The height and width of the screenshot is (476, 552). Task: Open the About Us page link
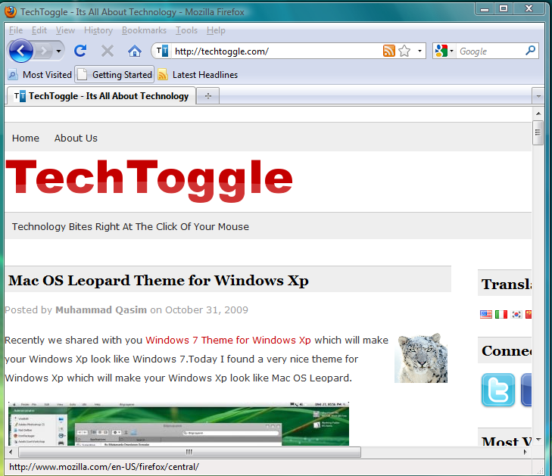(76, 138)
